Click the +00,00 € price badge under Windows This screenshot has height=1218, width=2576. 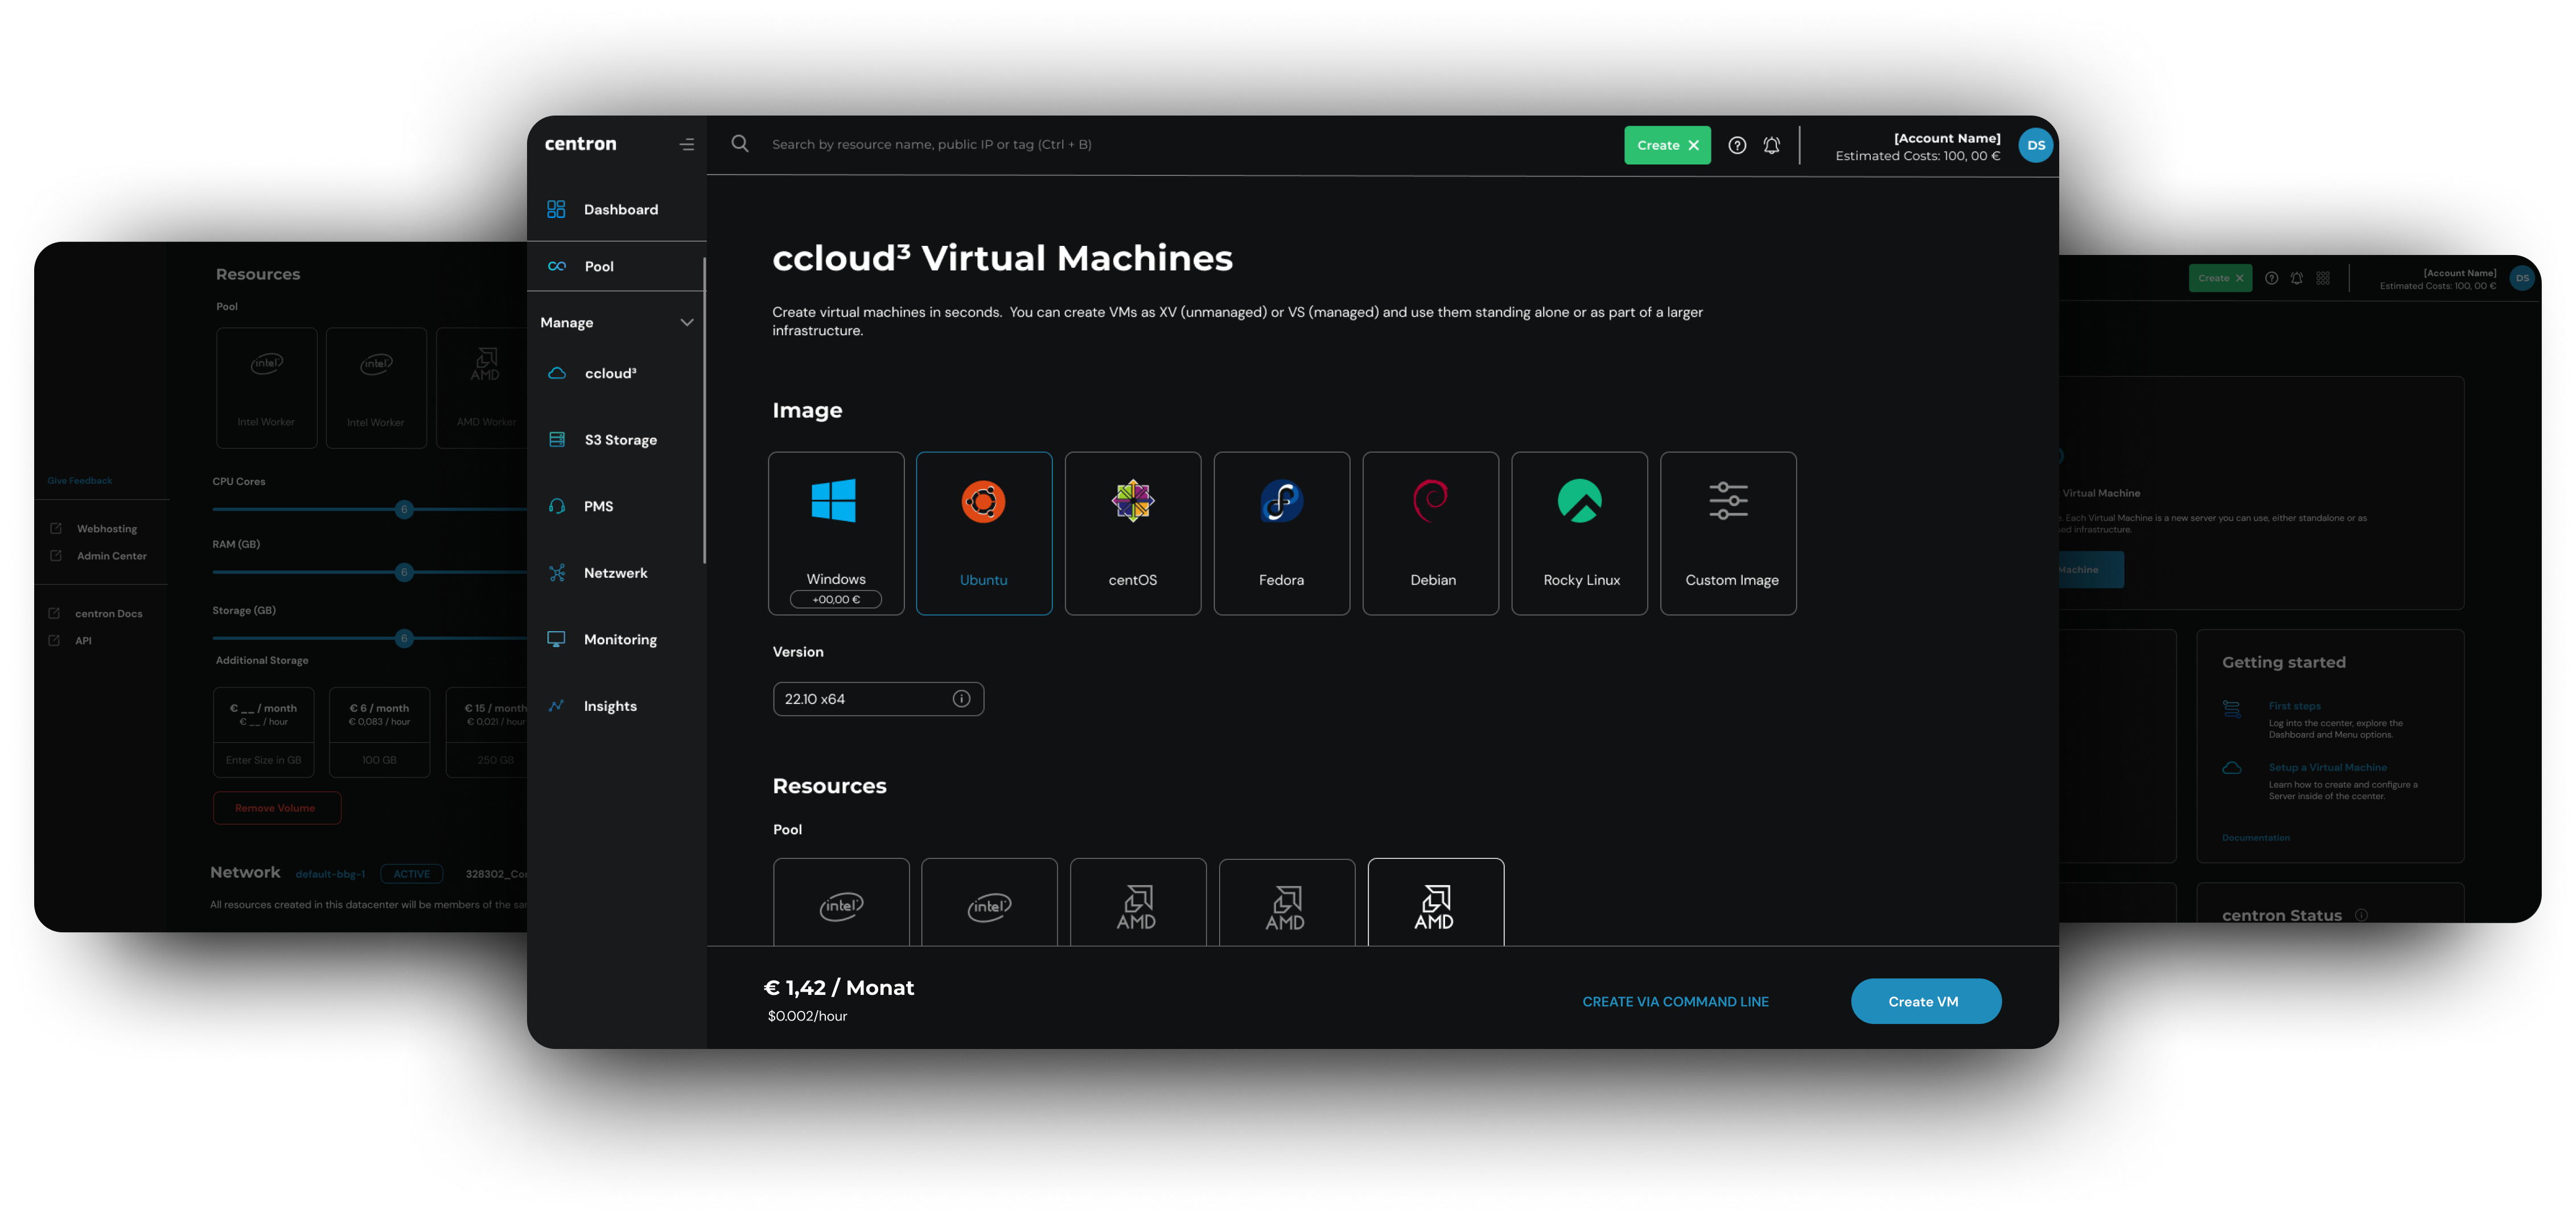coord(836,599)
